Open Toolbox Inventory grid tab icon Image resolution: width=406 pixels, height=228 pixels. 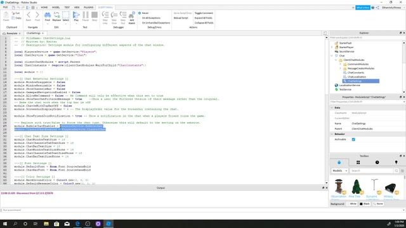point(358,162)
